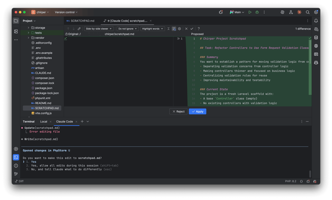The height and width of the screenshot is (200, 332).
Task: Open the Problems tool window icon
Action: point(16,166)
